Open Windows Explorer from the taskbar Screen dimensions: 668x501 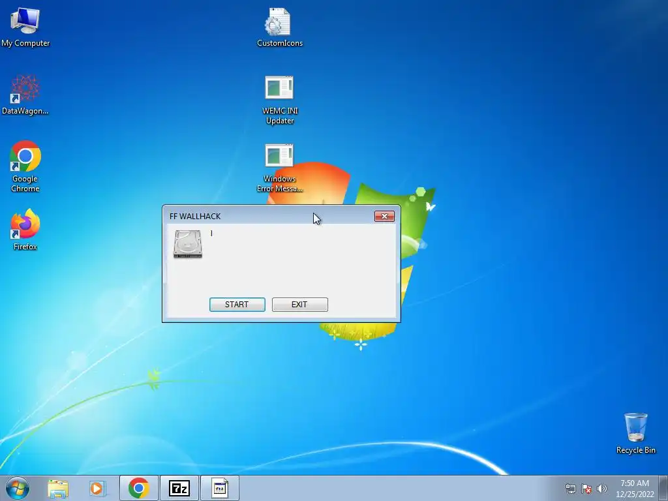point(58,489)
